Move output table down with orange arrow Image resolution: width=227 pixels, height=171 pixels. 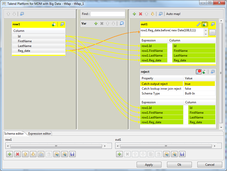[152, 14]
